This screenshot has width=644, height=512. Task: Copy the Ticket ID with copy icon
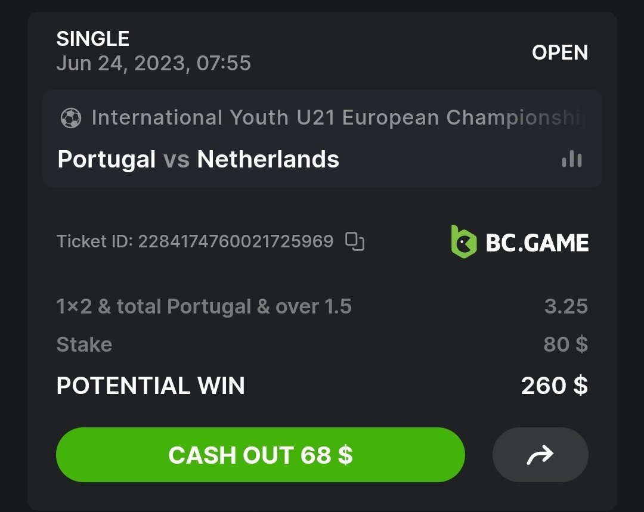click(355, 241)
